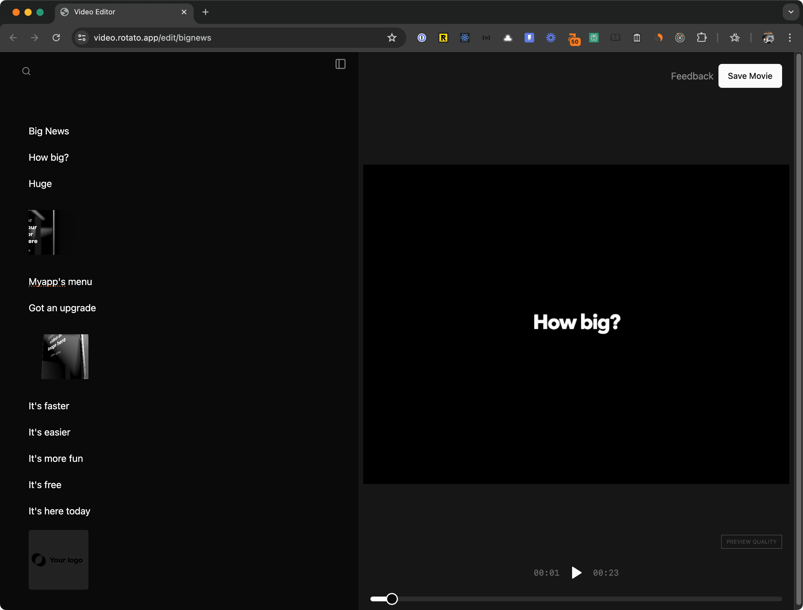The image size is (803, 610).
Task: Open Chrome's three-dot menu
Action: (x=790, y=37)
